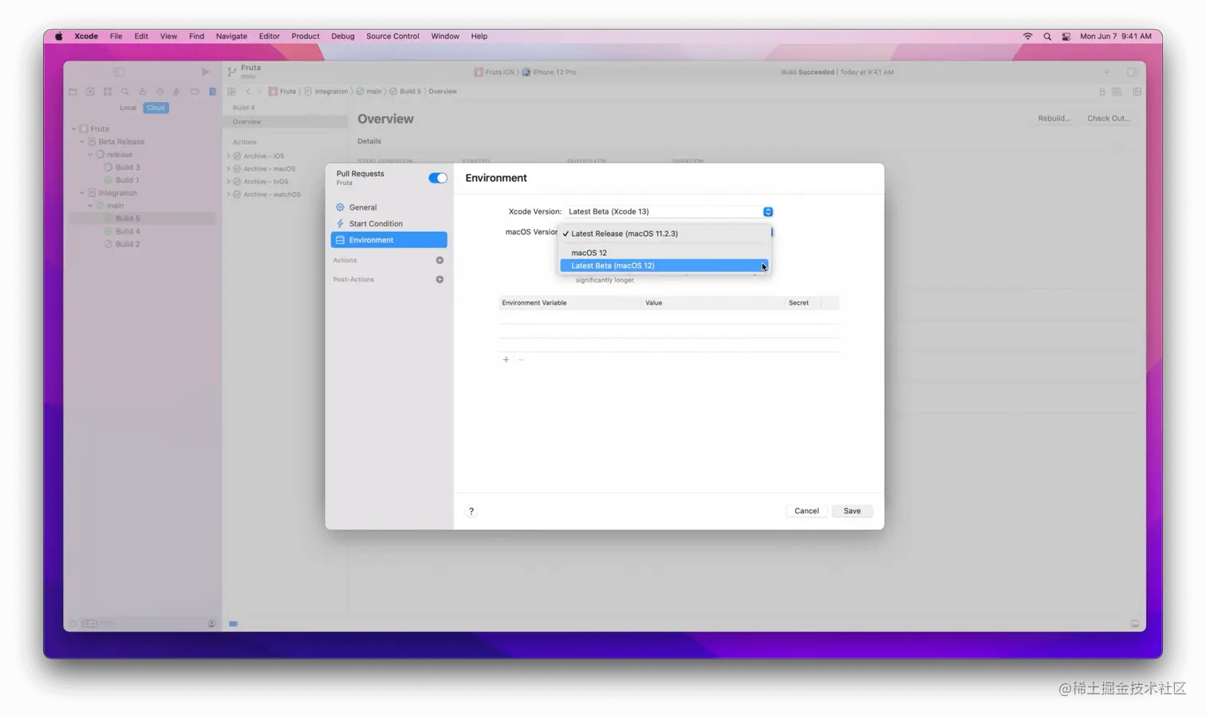Image resolution: width=1206 pixels, height=716 pixels.
Task: Click the editor lock icon
Action: pyautogui.click(x=1102, y=92)
